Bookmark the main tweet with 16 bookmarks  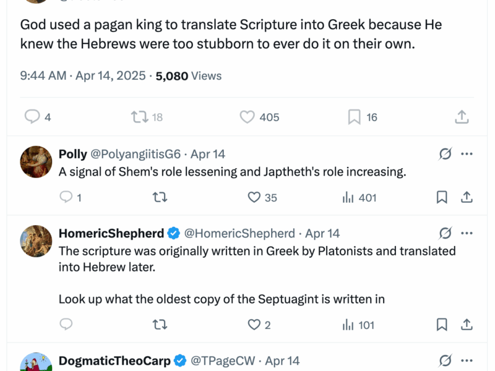coord(355,117)
